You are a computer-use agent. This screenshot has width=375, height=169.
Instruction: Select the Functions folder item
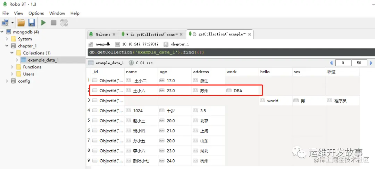[x=32, y=67]
